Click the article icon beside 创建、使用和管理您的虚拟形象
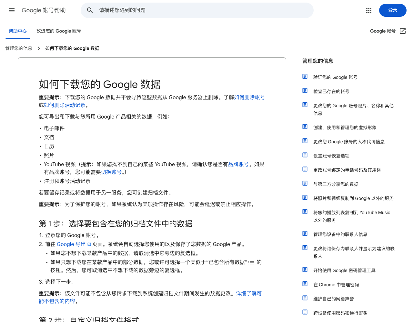This screenshot has width=413, height=322. (x=305, y=127)
